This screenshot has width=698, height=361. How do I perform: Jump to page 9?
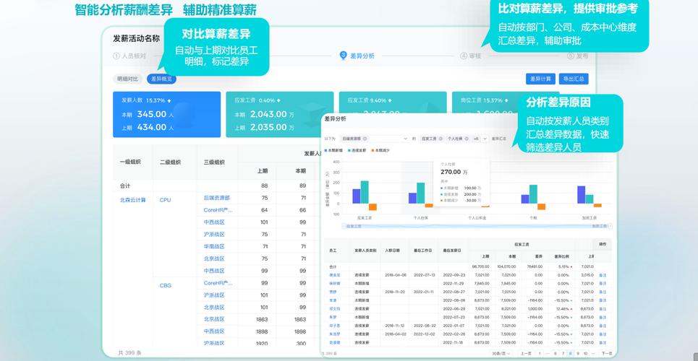578,354
